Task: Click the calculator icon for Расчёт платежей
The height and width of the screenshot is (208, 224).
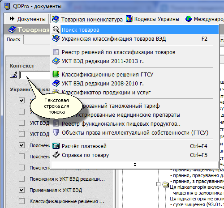Action: tap(56, 146)
